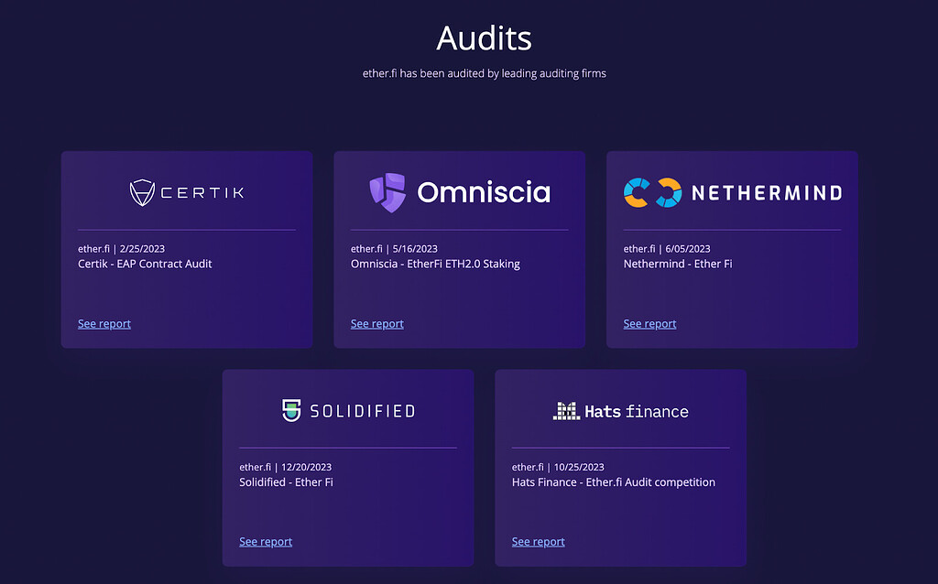Click the Solidified green shield badge icon
The image size is (938, 584).
(291, 410)
